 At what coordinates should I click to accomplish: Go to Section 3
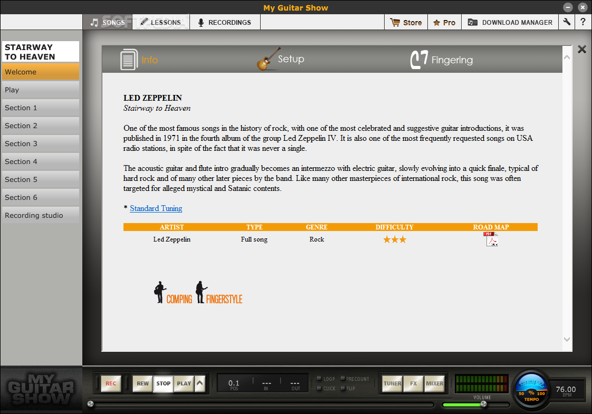[x=41, y=143]
